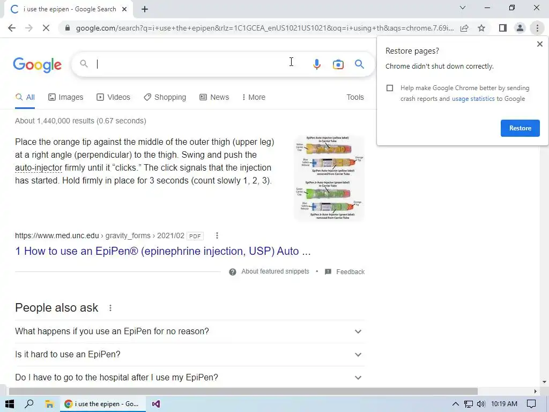
Task: Open the notification center icon
Action: coord(531,404)
